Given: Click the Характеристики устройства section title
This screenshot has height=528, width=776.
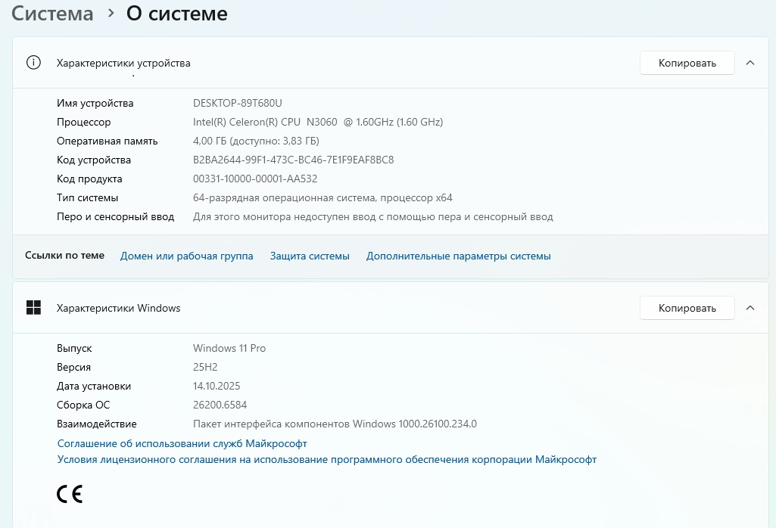Looking at the screenshot, I should [x=123, y=63].
